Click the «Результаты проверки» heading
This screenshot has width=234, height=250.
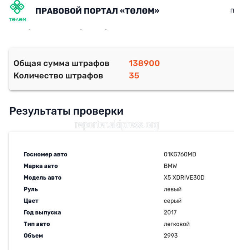tap(66, 111)
